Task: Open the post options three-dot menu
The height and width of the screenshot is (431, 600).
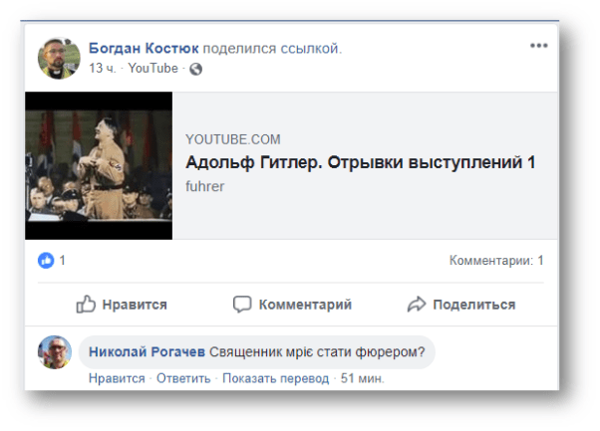Action: click(539, 46)
